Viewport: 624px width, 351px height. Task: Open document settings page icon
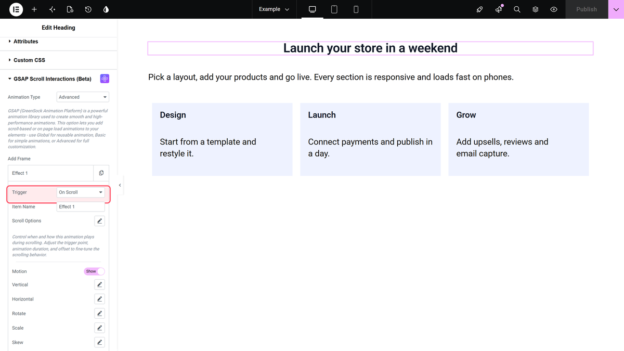tap(70, 9)
